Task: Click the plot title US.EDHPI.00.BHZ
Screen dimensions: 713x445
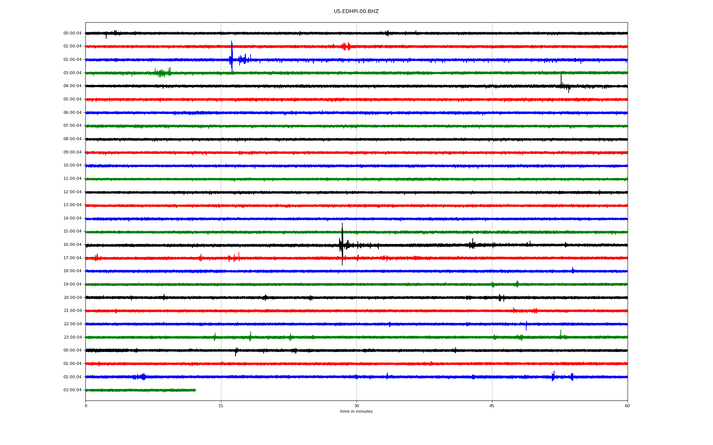Action: (x=356, y=11)
